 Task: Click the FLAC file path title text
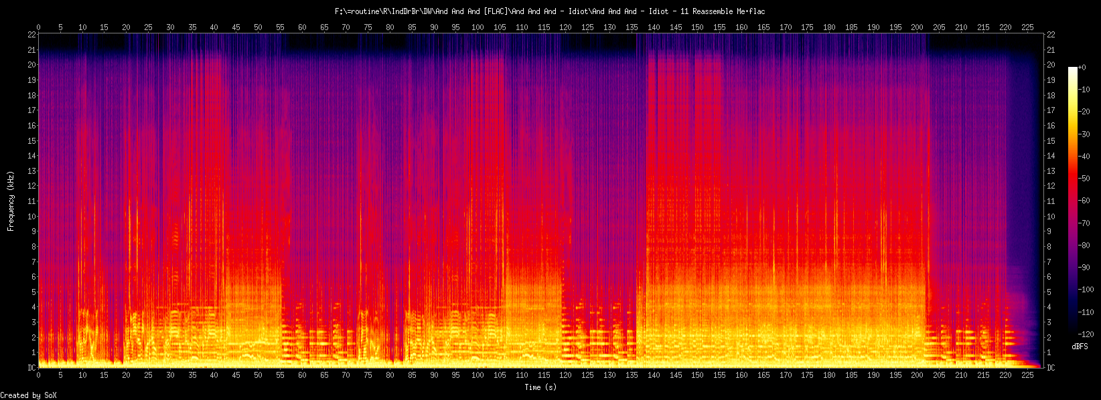point(550,11)
